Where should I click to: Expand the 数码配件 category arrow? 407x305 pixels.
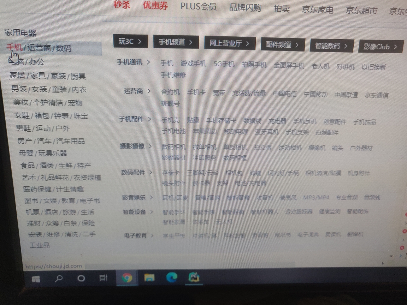151,172
